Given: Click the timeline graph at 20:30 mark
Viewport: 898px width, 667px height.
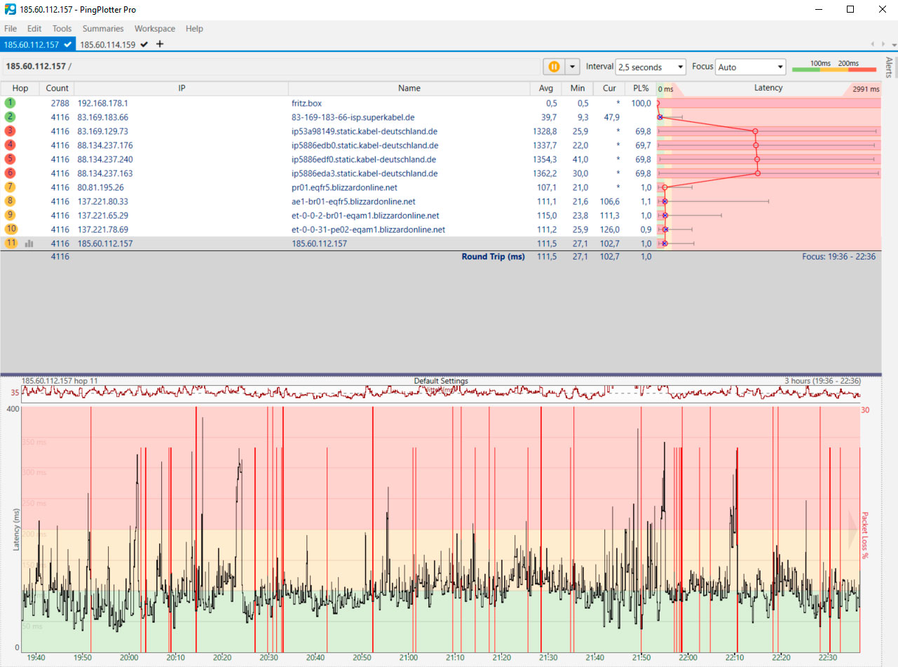Looking at the screenshot, I should coord(268,530).
